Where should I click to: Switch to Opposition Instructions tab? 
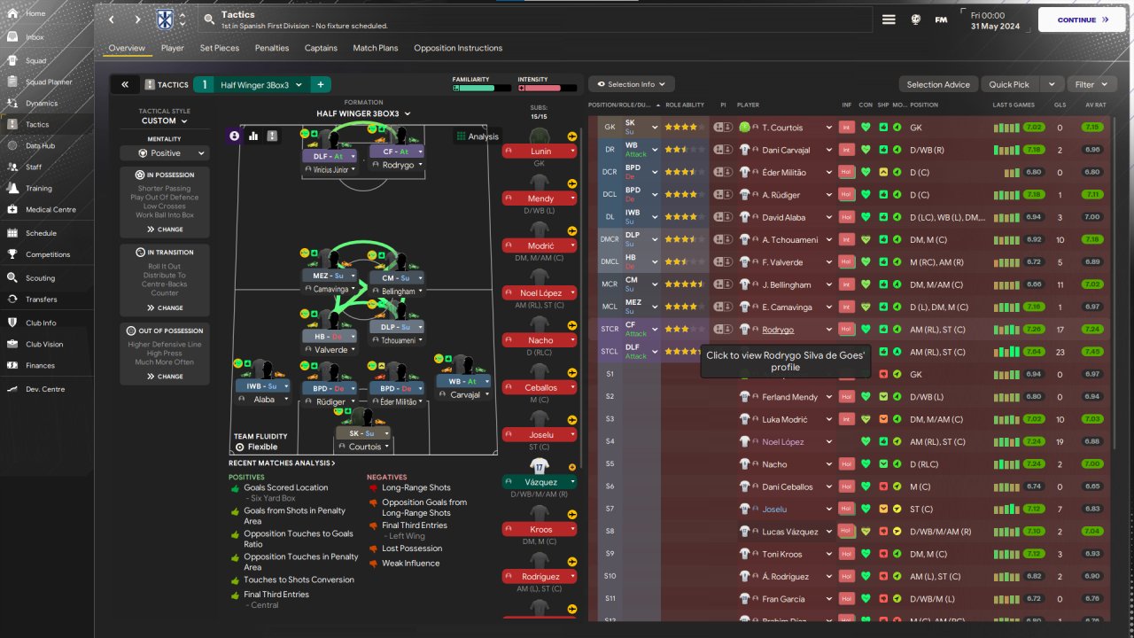tap(458, 48)
